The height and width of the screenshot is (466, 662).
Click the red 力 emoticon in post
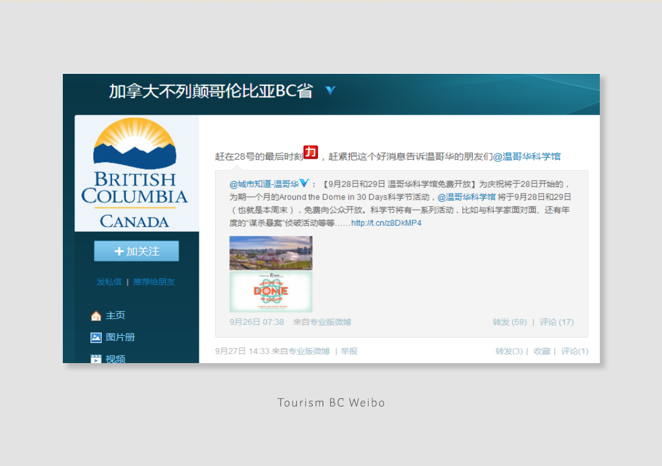(311, 152)
